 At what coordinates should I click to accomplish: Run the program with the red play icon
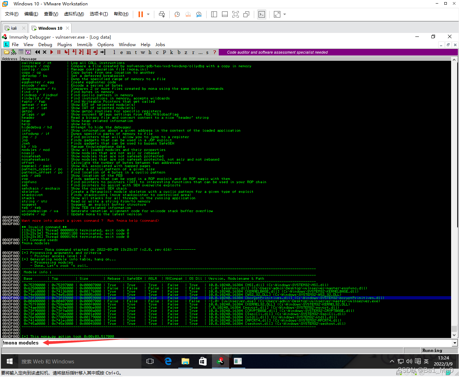click(52, 52)
